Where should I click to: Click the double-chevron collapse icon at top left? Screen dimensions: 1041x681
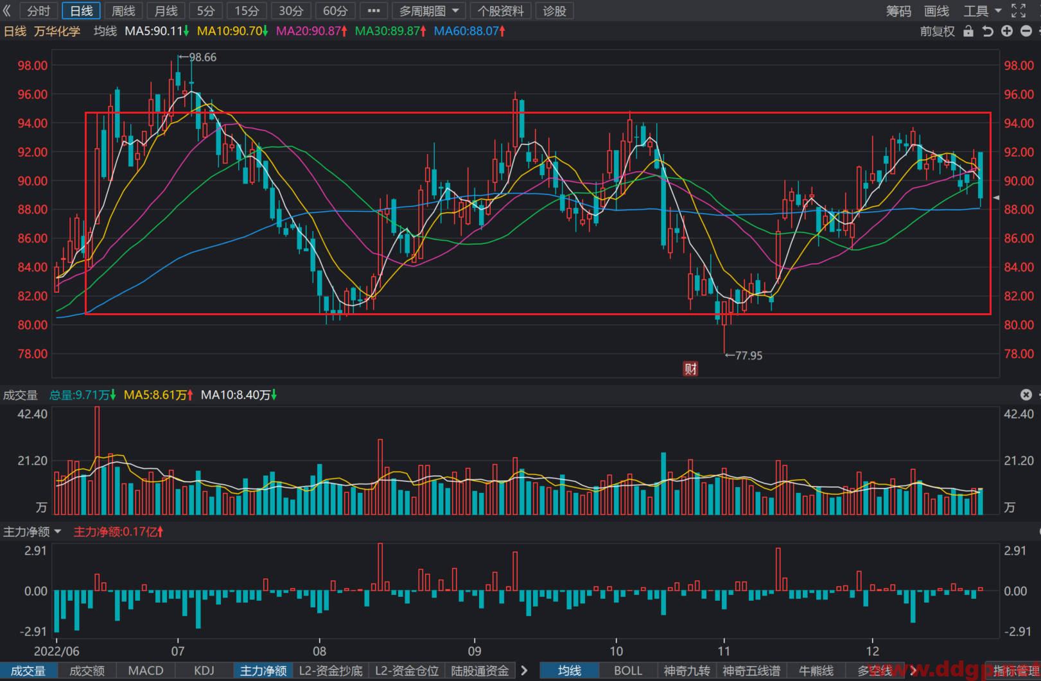click(x=7, y=10)
